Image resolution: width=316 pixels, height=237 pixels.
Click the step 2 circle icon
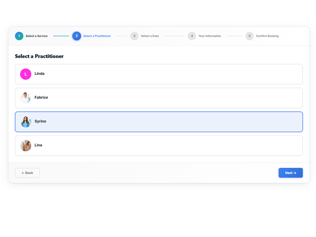(77, 36)
